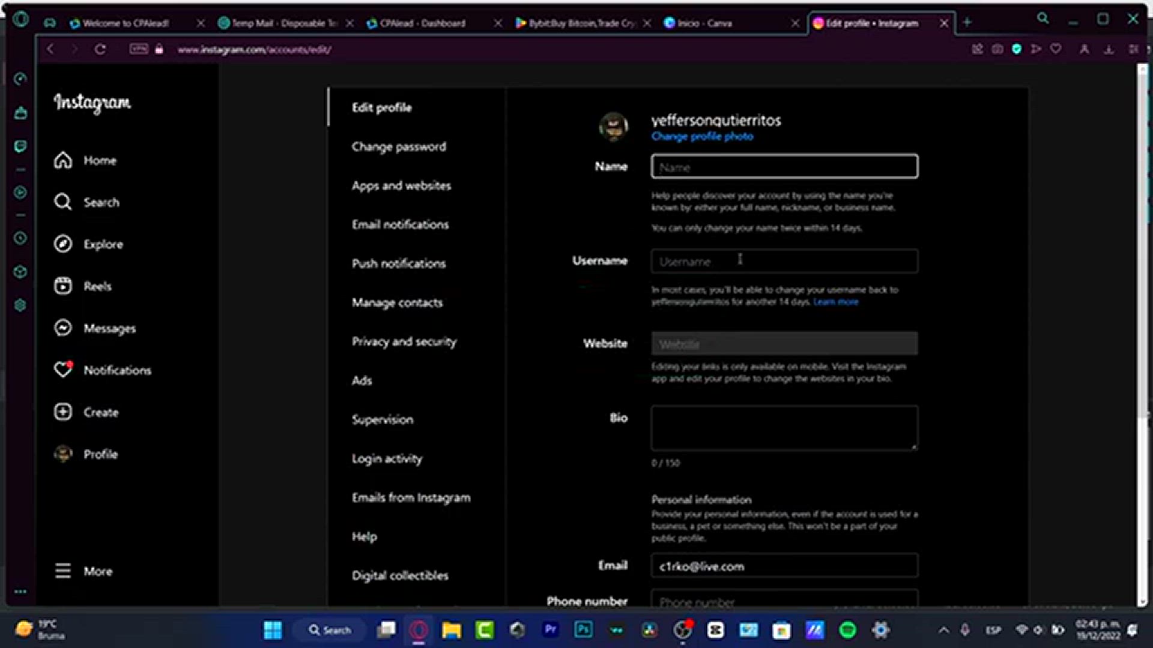
Task: Select Privacy and security menu item
Action: (404, 342)
